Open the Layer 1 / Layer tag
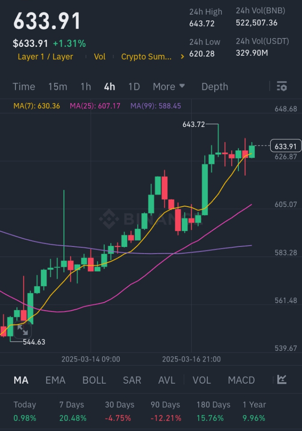The height and width of the screenshot is (431, 302). (x=45, y=57)
